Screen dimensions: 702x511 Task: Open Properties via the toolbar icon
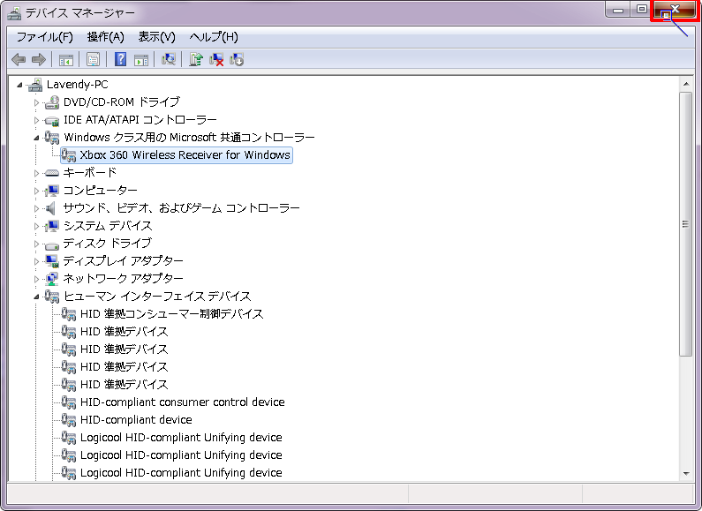(x=93, y=59)
